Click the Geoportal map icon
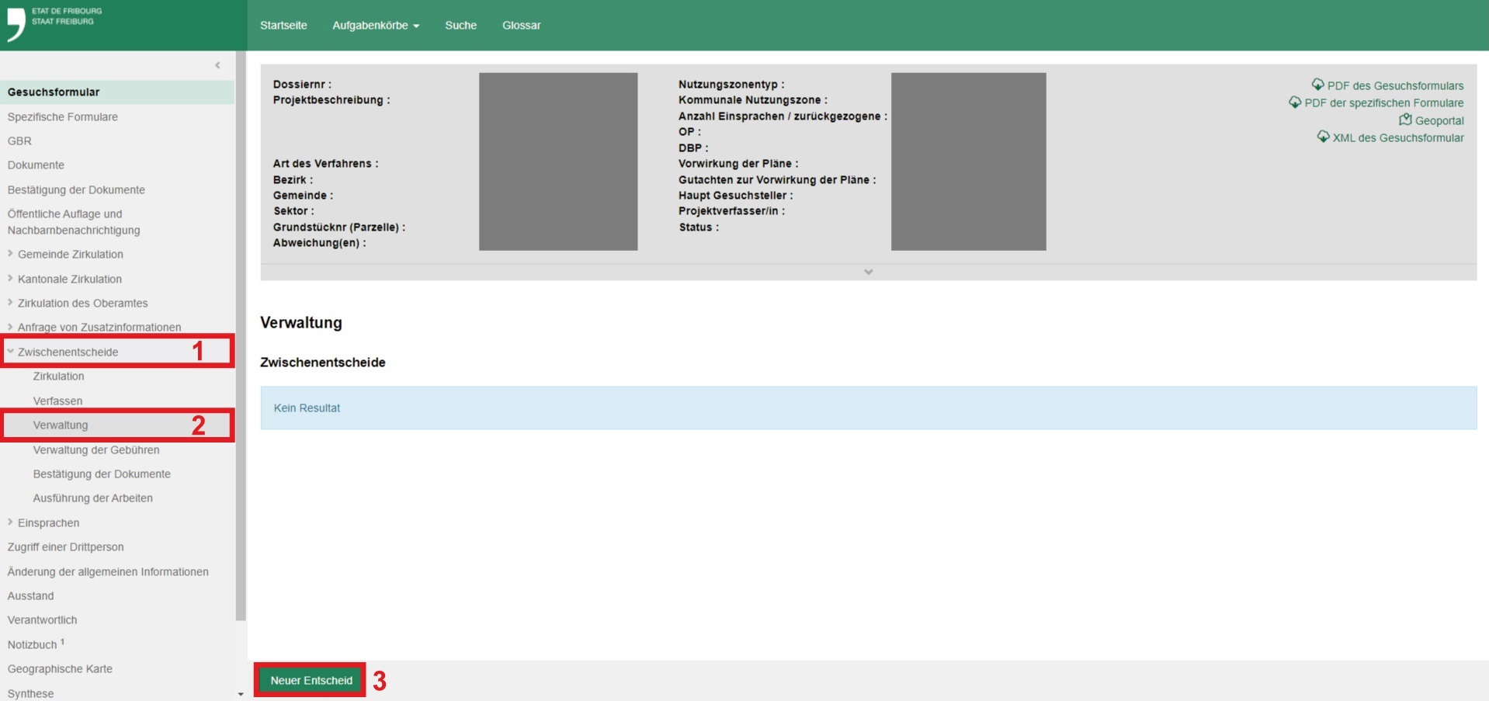Image resolution: width=1489 pixels, height=701 pixels. [x=1405, y=120]
